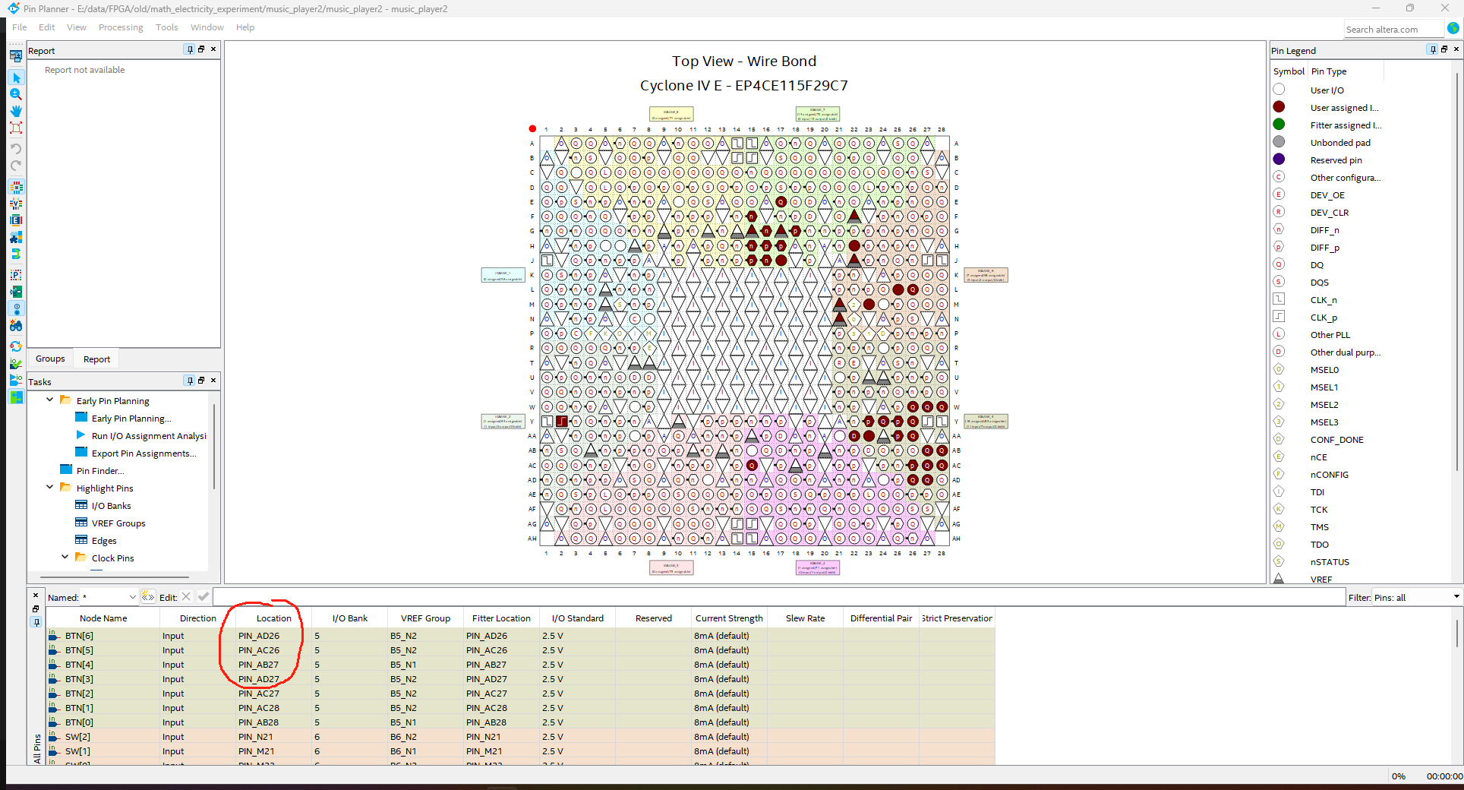Open the node finder button next to Named
Viewport: 1464px width, 790px height.
tap(148, 597)
